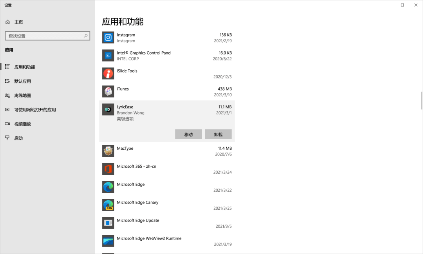Click the Edge WebView2 Runtime icon
This screenshot has width=423, height=254.
click(x=108, y=241)
